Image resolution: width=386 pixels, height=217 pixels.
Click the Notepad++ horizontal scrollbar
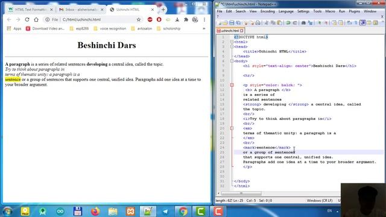tap(241, 193)
